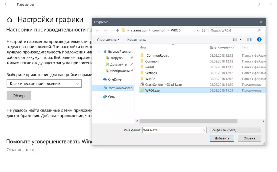Click the refresh icon beside address bar
Image resolution: width=277 pixels, height=172 pixels.
coord(204,30)
